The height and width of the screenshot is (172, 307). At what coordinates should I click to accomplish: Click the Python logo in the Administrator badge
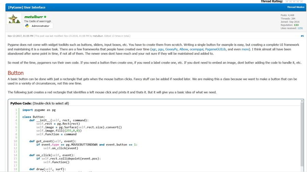click(x=27, y=26)
